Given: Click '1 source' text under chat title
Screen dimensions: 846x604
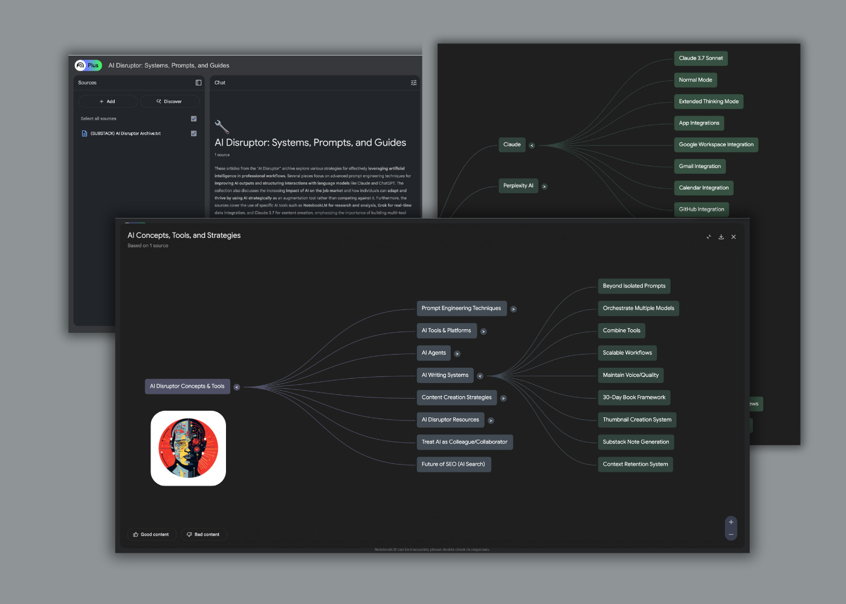Looking at the screenshot, I should [x=222, y=155].
